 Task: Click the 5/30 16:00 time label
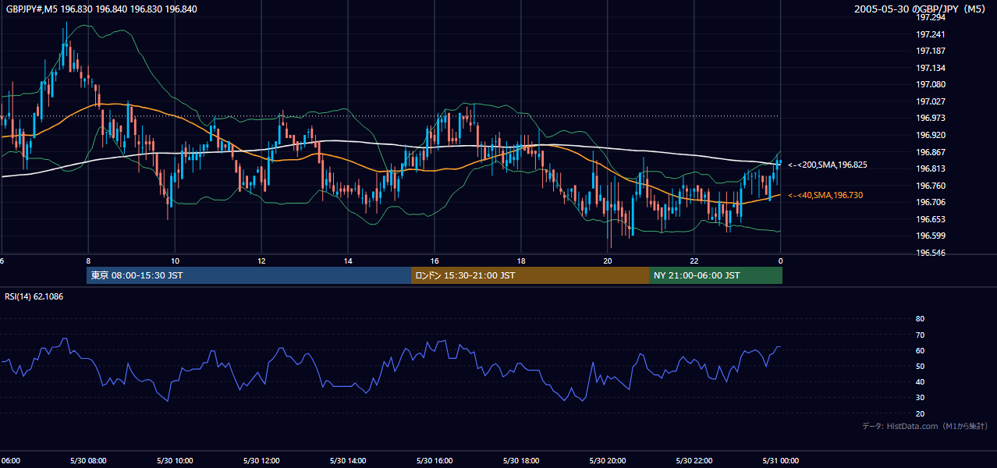pyautogui.click(x=435, y=460)
